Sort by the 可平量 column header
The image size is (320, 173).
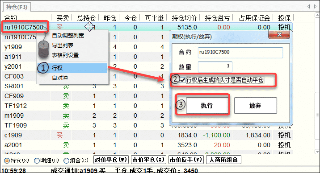tap(155, 18)
